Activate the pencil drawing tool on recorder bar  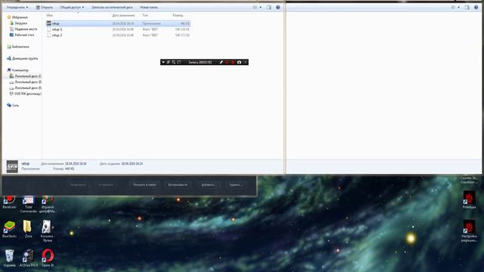(221, 62)
